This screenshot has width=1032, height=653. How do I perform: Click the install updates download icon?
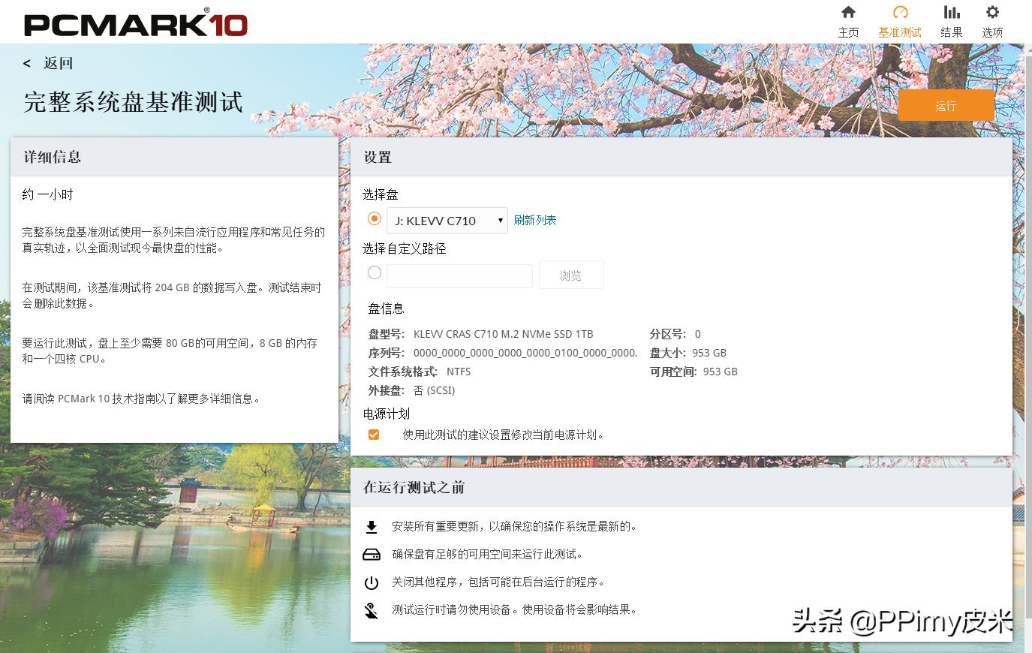[x=372, y=526]
